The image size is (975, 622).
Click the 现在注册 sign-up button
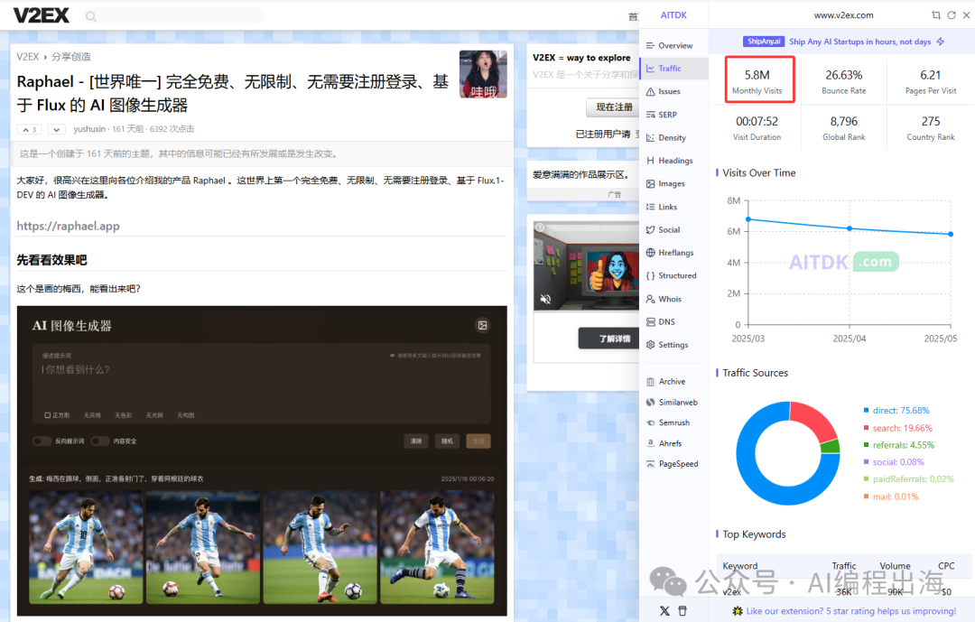(x=614, y=107)
